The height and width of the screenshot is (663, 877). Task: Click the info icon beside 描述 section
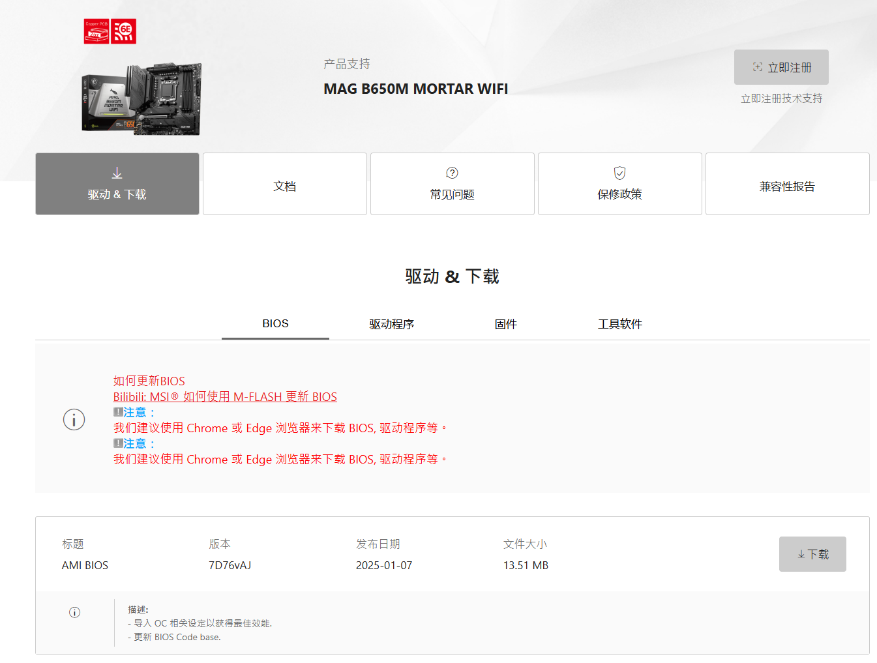[75, 612]
